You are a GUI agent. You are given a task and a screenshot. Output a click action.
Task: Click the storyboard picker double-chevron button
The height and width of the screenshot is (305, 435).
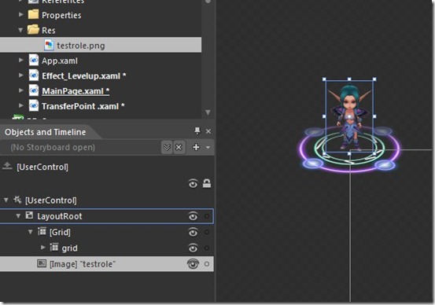click(x=167, y=147)
